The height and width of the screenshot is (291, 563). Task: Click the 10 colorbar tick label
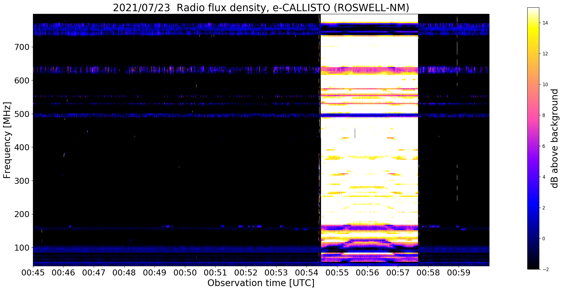(545, 85)
